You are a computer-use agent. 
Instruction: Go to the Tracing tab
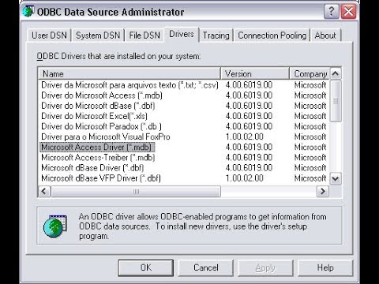pyautogui.click(x=216, y=35)
